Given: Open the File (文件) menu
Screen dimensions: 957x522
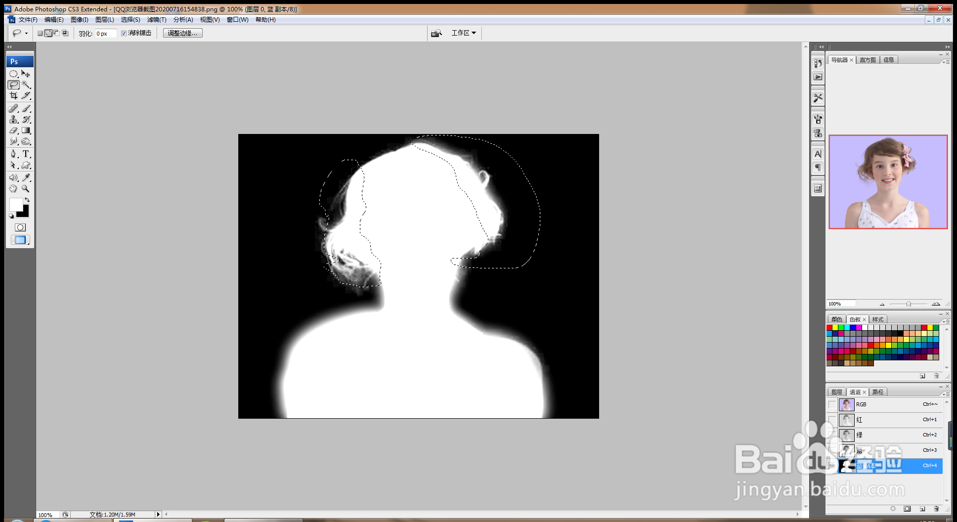Looking at the screenshot, I should [28, 20].
